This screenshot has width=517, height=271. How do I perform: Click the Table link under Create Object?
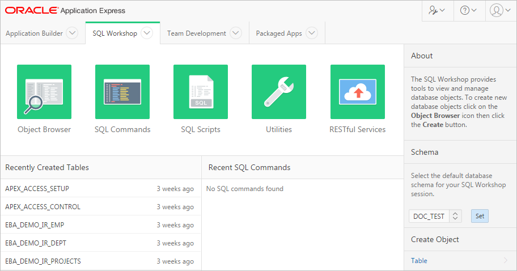pyautogui.click(x=419, y=261)
